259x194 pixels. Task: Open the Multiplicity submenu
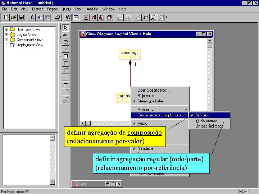[x=159, y=110]
